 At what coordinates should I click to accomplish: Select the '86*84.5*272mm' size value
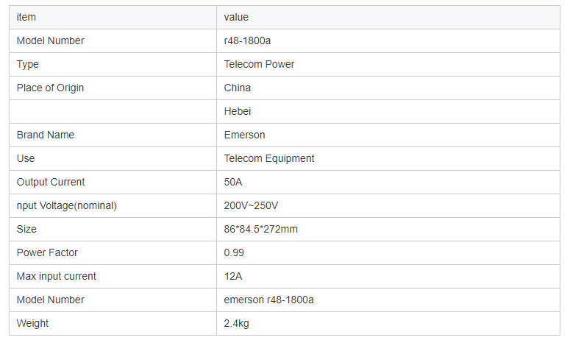(x=260, y=229)
